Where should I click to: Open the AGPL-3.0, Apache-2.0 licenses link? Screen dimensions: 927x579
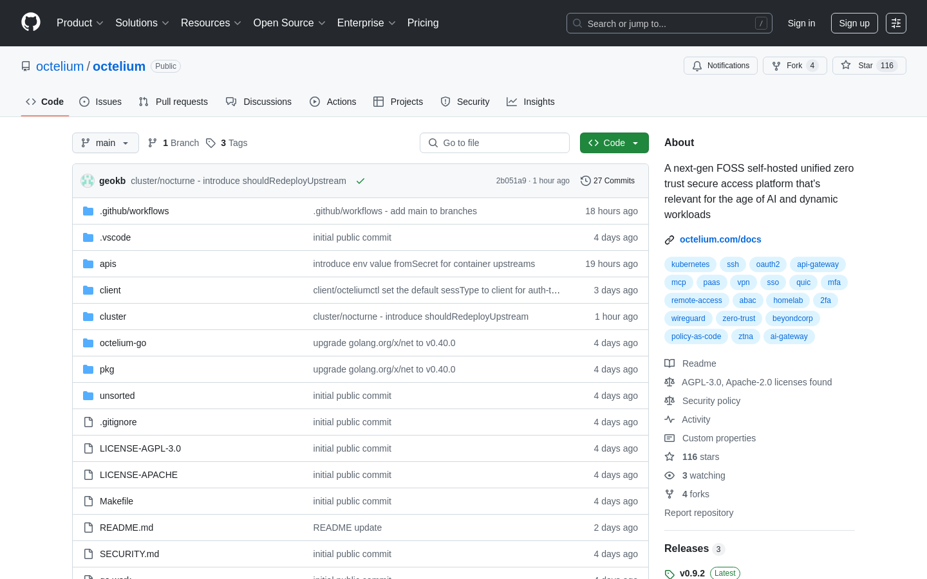[x=748, y=382]
